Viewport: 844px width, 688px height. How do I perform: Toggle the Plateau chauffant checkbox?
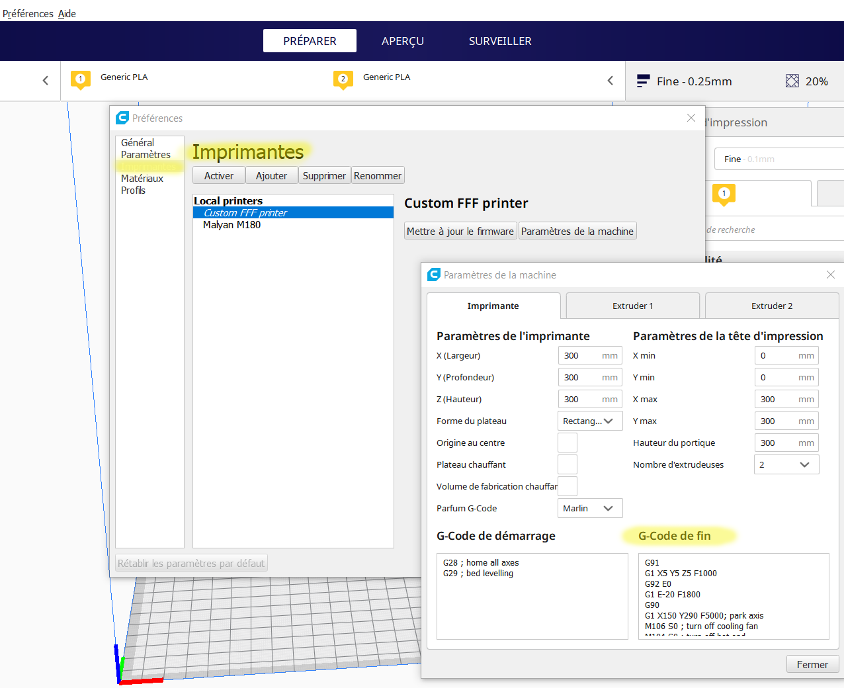[568, 464]
